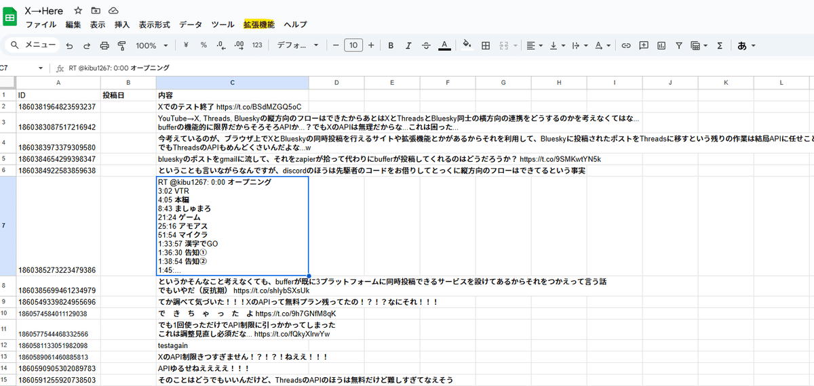Select the testagain cell
814x386 pixels.
click(x=233, y=345)
